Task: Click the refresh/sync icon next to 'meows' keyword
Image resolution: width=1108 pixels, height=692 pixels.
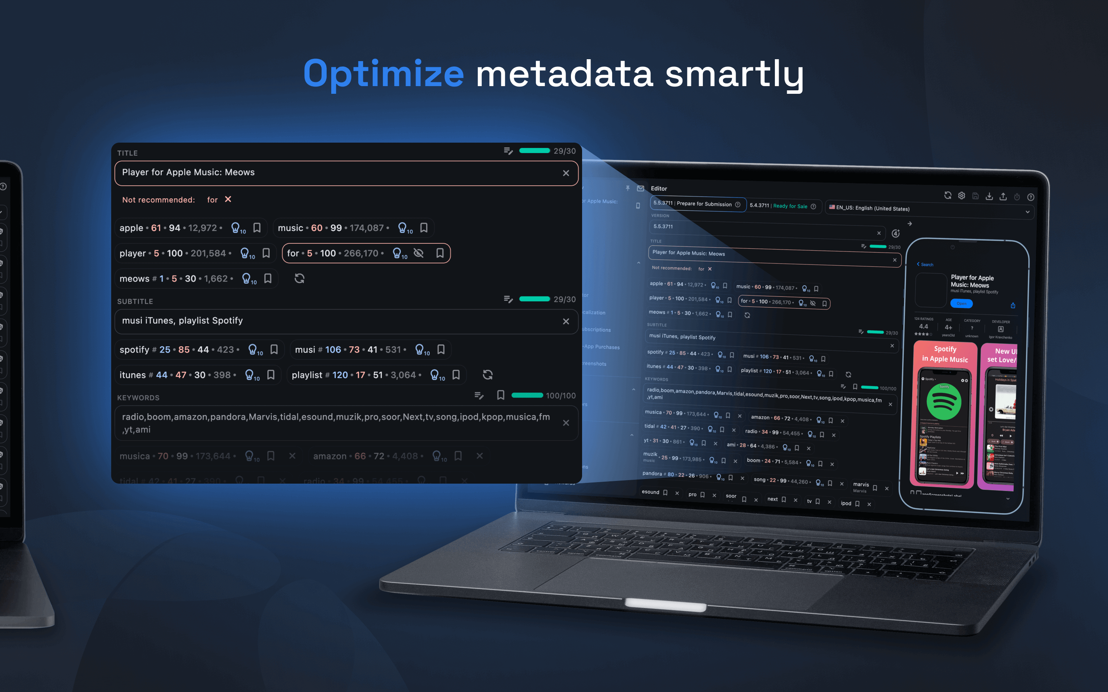Action: [x=299, y=278]
